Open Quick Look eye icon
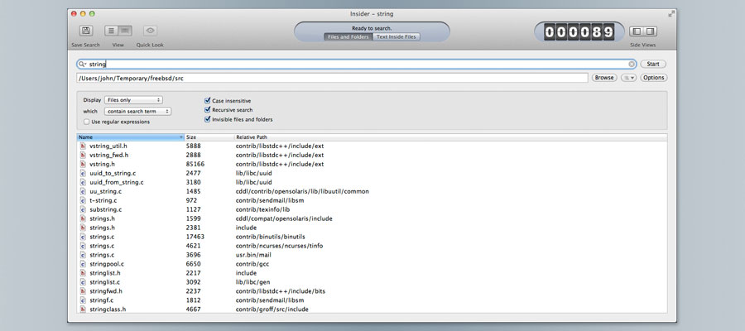The image size is (745, 331). tap(150, 31)
